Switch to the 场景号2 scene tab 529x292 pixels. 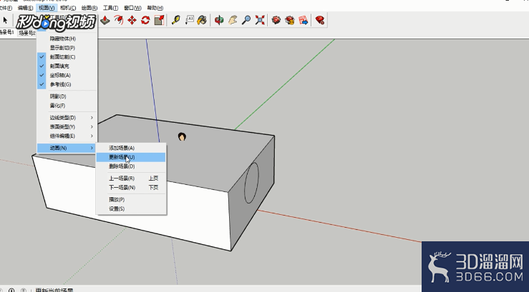coord(27,33)
